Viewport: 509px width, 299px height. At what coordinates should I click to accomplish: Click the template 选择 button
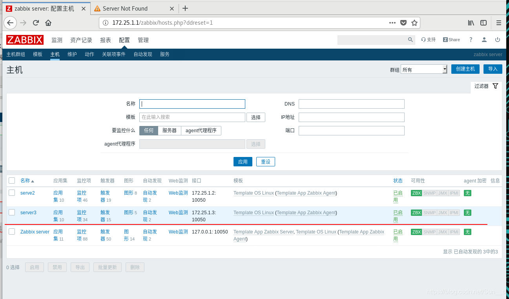click(x=256, y=117)
